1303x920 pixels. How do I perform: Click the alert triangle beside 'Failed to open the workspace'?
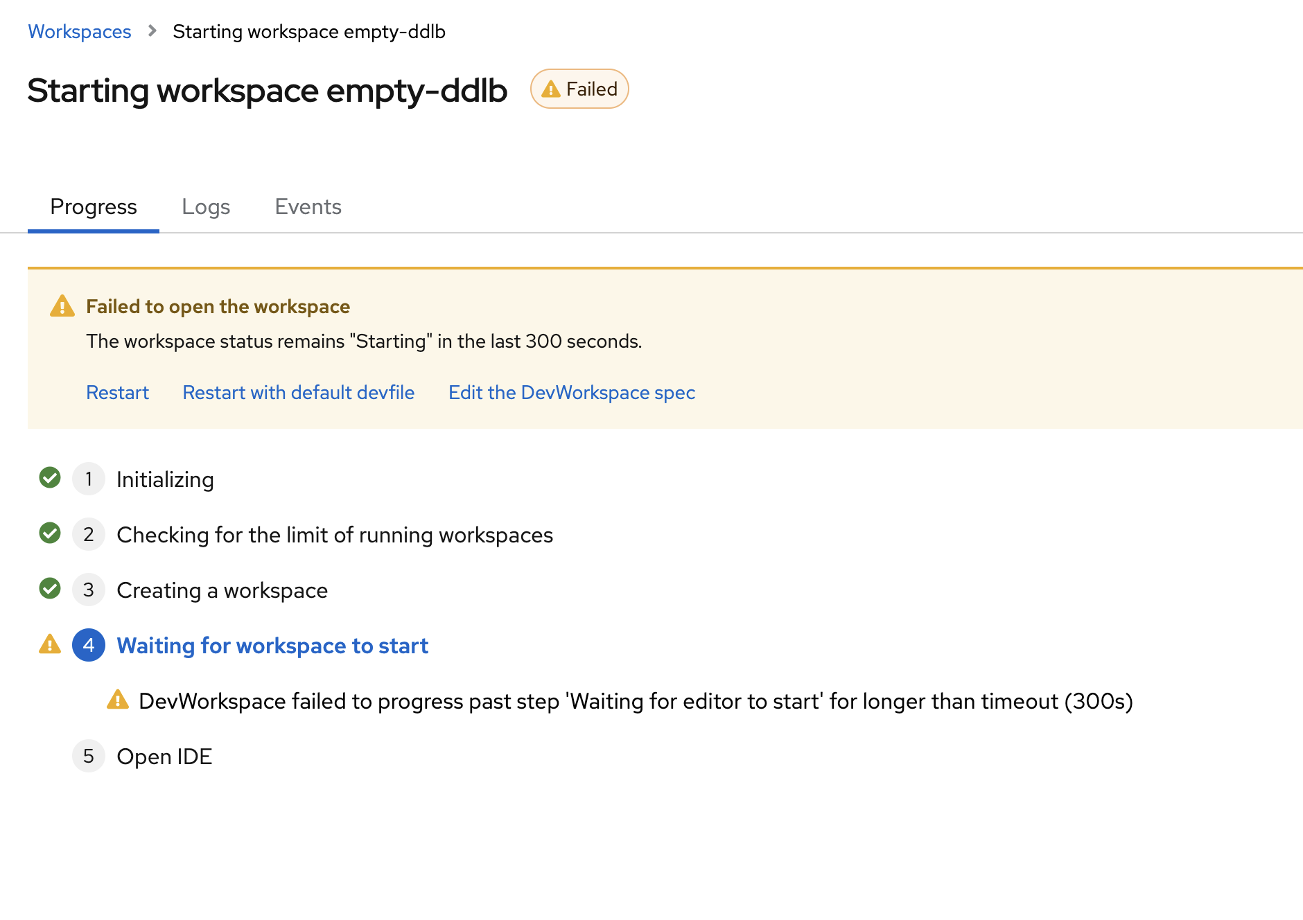point(62,306)
